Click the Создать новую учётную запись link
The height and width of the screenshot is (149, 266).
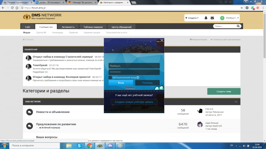tap(134, 102)
